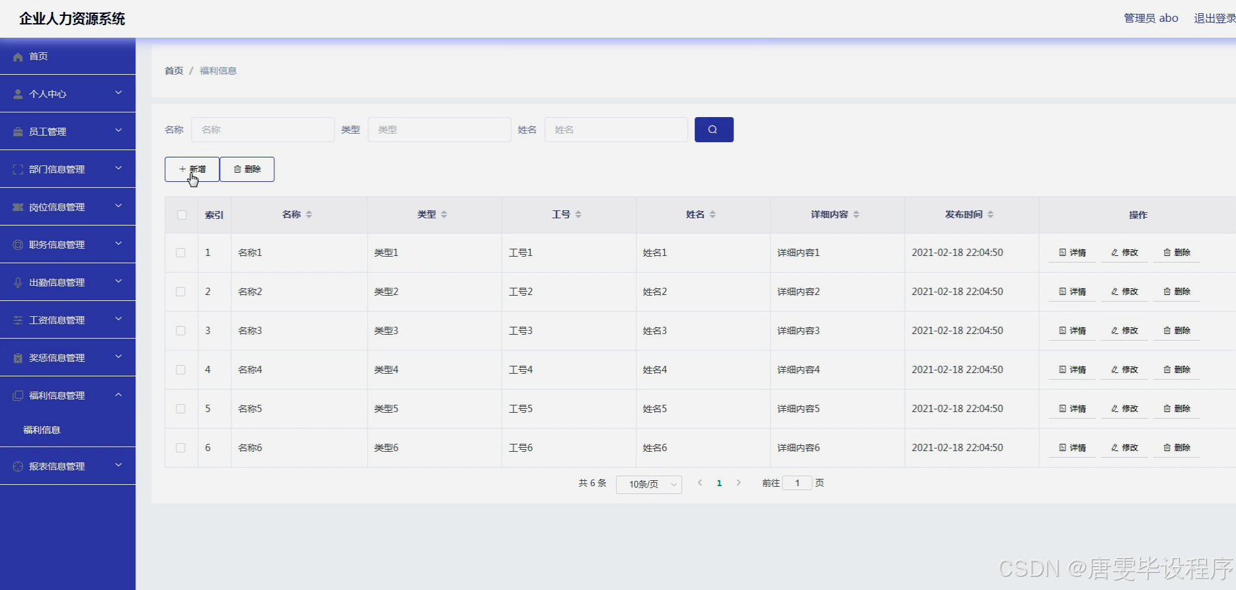Tick the checkbox for row 名称4

point(180,370)
